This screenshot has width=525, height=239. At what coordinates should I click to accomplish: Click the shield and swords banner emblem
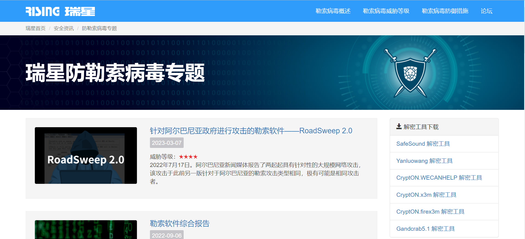(410, 73)
